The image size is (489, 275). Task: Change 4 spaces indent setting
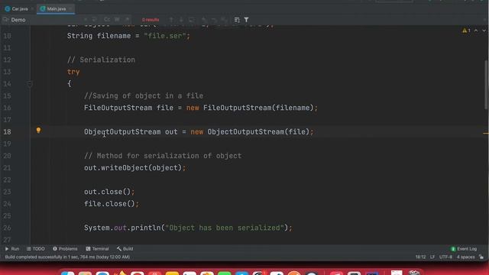pos(465,257)
